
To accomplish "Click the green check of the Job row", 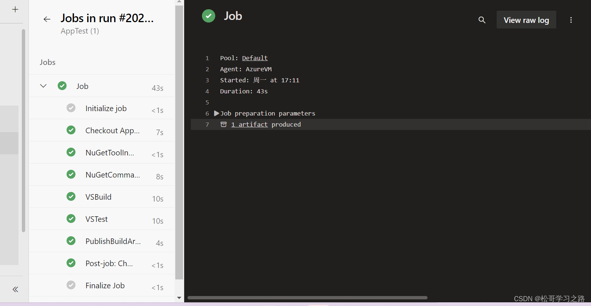I will 62,86.
